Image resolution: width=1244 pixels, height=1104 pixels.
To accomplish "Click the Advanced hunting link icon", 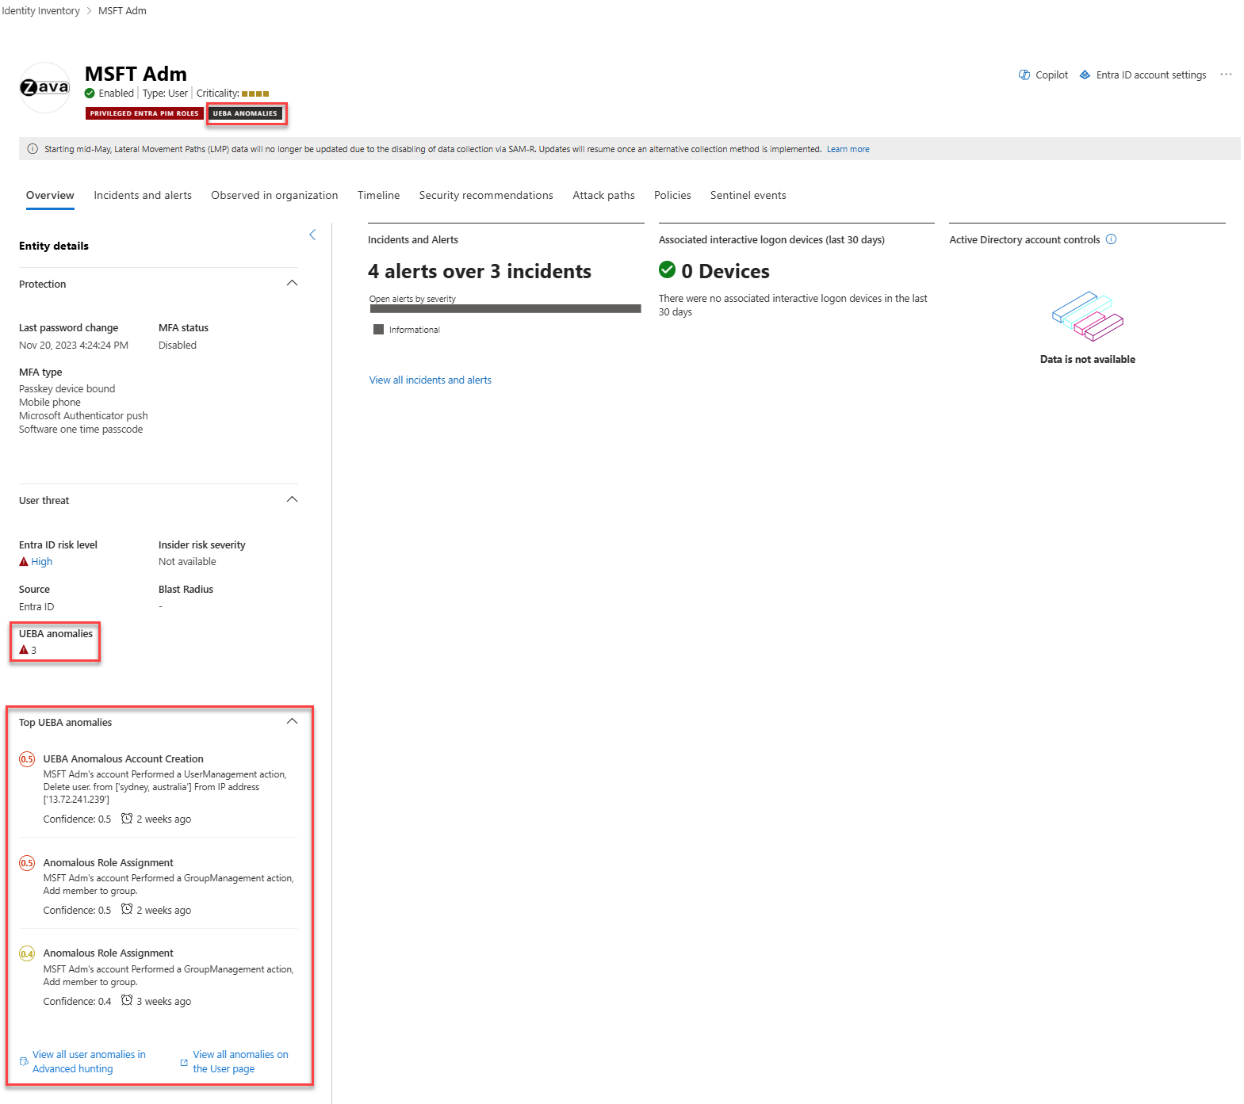I will pos(24,1061).
